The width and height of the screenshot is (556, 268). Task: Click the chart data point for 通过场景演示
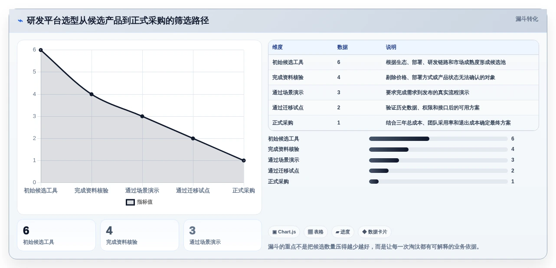tap(142, 116)
